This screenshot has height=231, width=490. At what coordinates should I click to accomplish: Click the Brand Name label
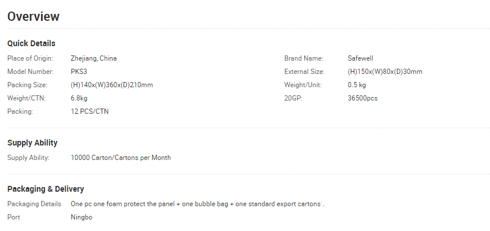point(304,58)
